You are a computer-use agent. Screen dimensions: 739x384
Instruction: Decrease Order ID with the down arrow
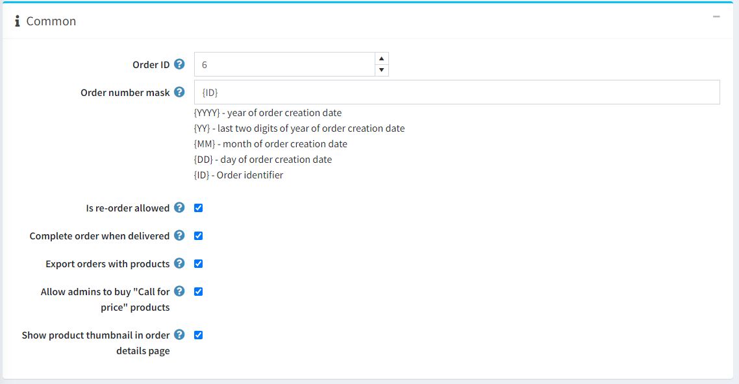coord(382,70)
